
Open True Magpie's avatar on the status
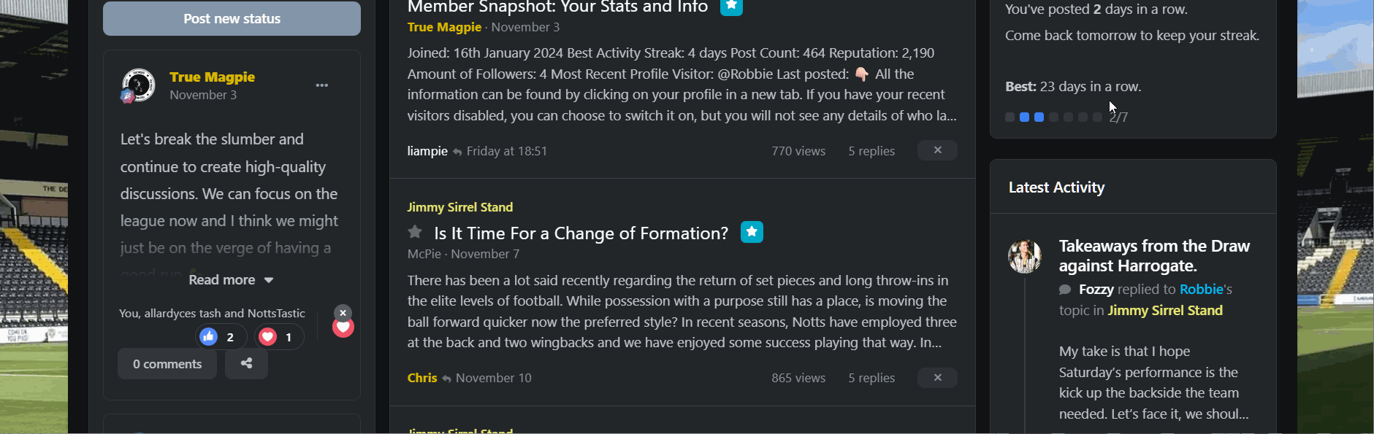pyautogui.click(x=138, y=85)
